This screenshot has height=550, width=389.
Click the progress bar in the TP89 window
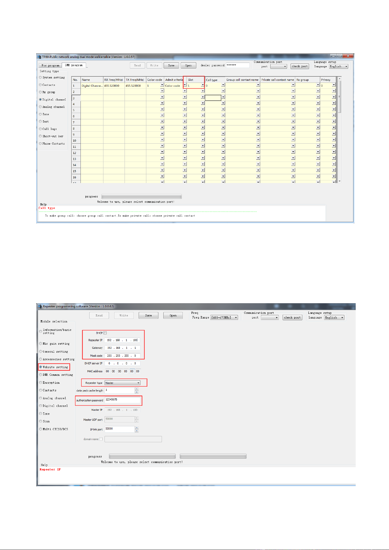tap(141, 197)
